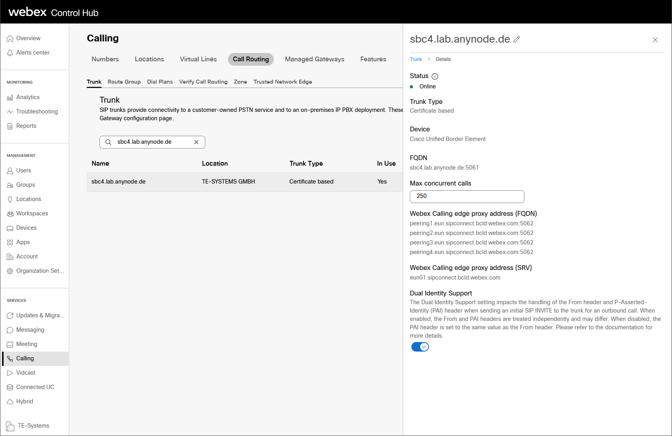Click the peering3.eun.sipconnect proxy address
Screen dimensions: 672x436
[471, 243]
